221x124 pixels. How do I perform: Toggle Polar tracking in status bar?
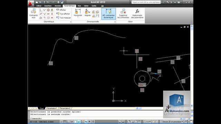tap(72, 122)
